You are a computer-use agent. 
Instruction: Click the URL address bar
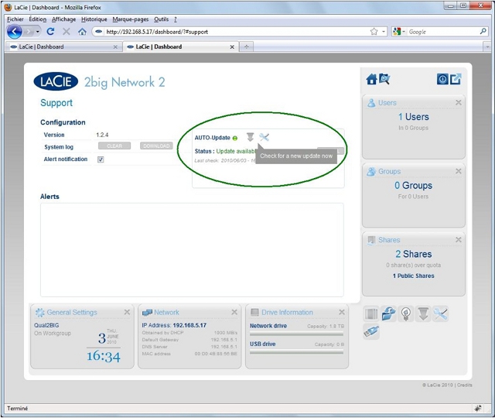click(232, 32)
